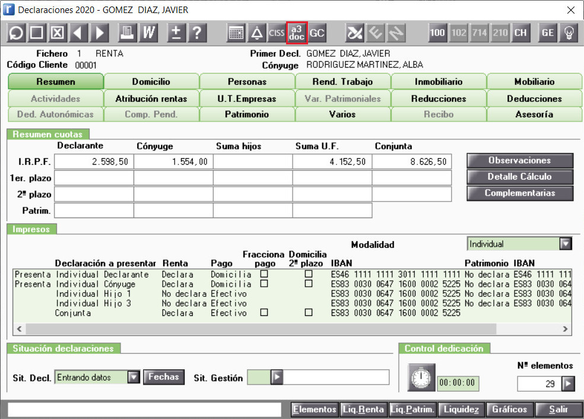The height and width of the screenshot is (419, 584).
Task: Enable Domicilia 2º plazo for Individual Cónyuge
Action: [x=309, y=284]
